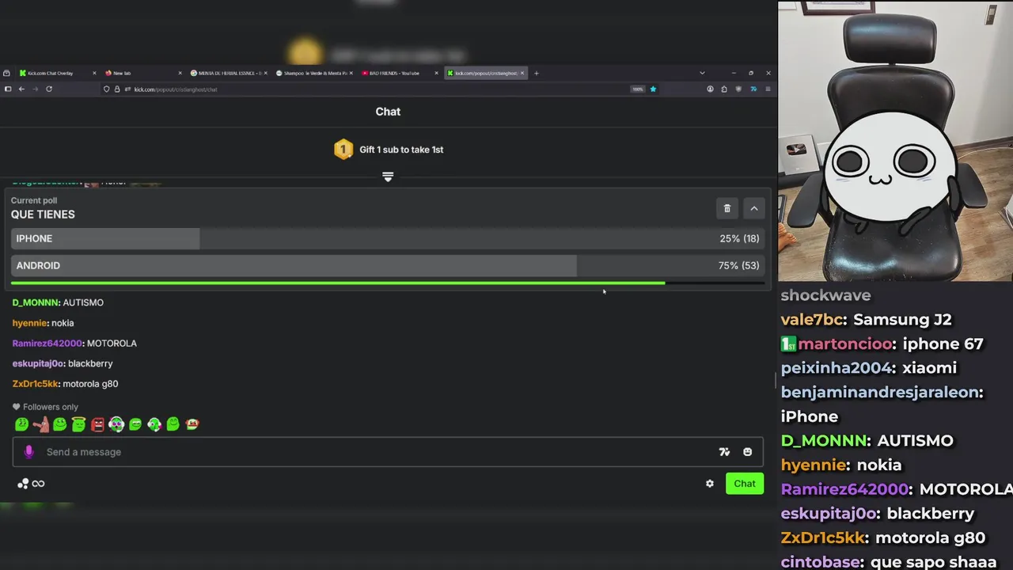Open the channel points infinity indicator

32,484
